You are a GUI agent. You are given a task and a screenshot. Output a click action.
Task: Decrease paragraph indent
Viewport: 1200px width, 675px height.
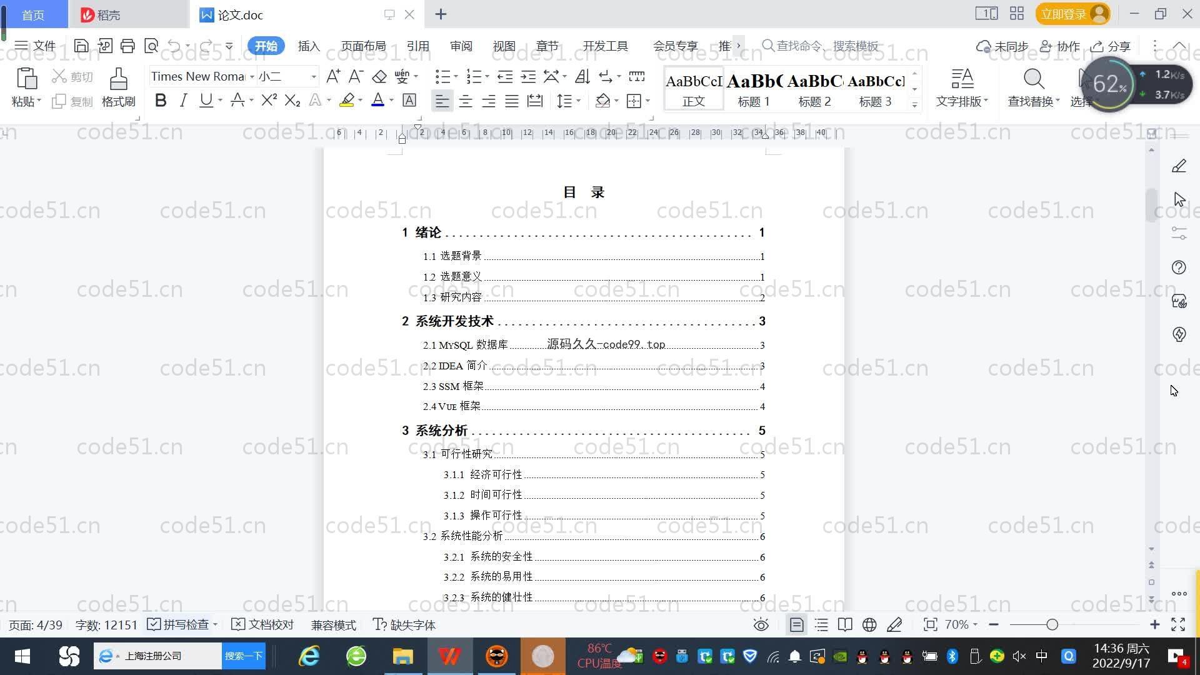click(x=505, y=76)
